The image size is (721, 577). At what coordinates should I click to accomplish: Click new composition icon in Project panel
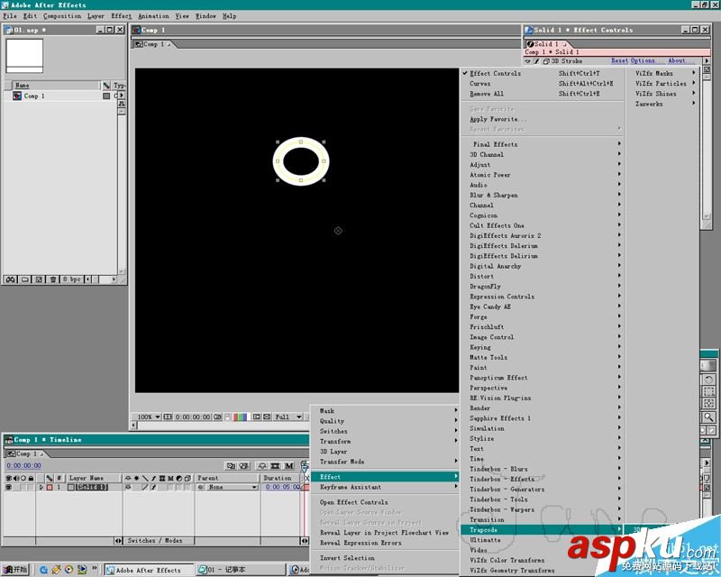(x=39, y=279)
